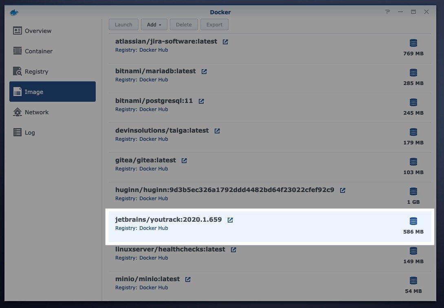Minimize the Docker window
444x308 pixels.
pyautogui.click(x=400, y=12)
